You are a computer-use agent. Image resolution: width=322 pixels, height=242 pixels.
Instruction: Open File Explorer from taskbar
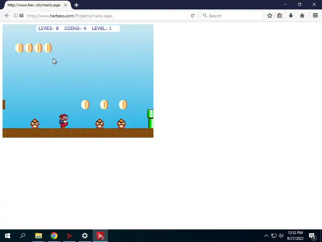tap(38, 236)
